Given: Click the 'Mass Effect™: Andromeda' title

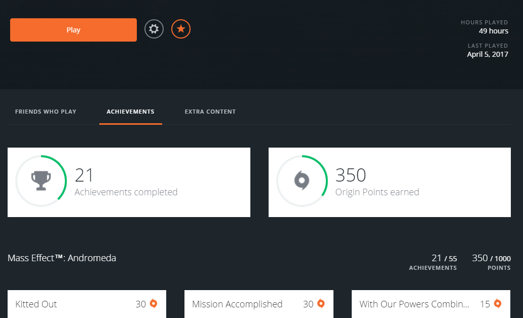Looking at the screenshot, I should pyautogui.click(x=62, y=258).
